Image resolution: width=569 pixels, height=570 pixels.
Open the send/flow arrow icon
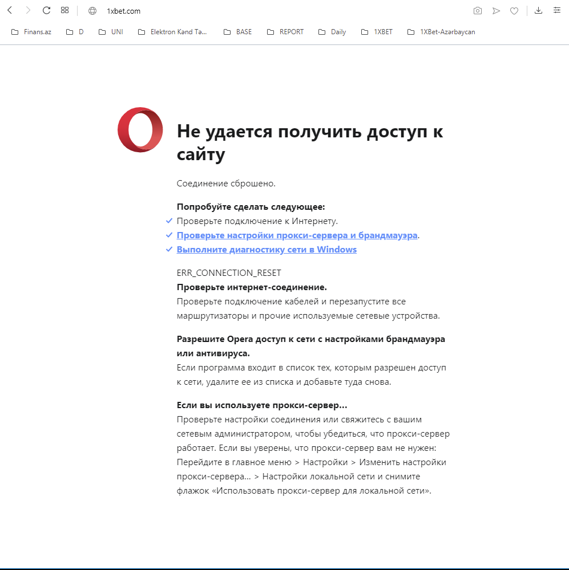pos(496,11)
